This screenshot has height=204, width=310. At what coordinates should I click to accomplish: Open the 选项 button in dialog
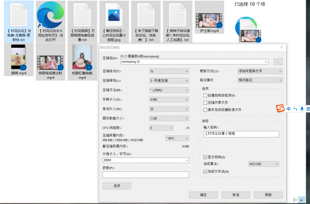pos(117,186)
